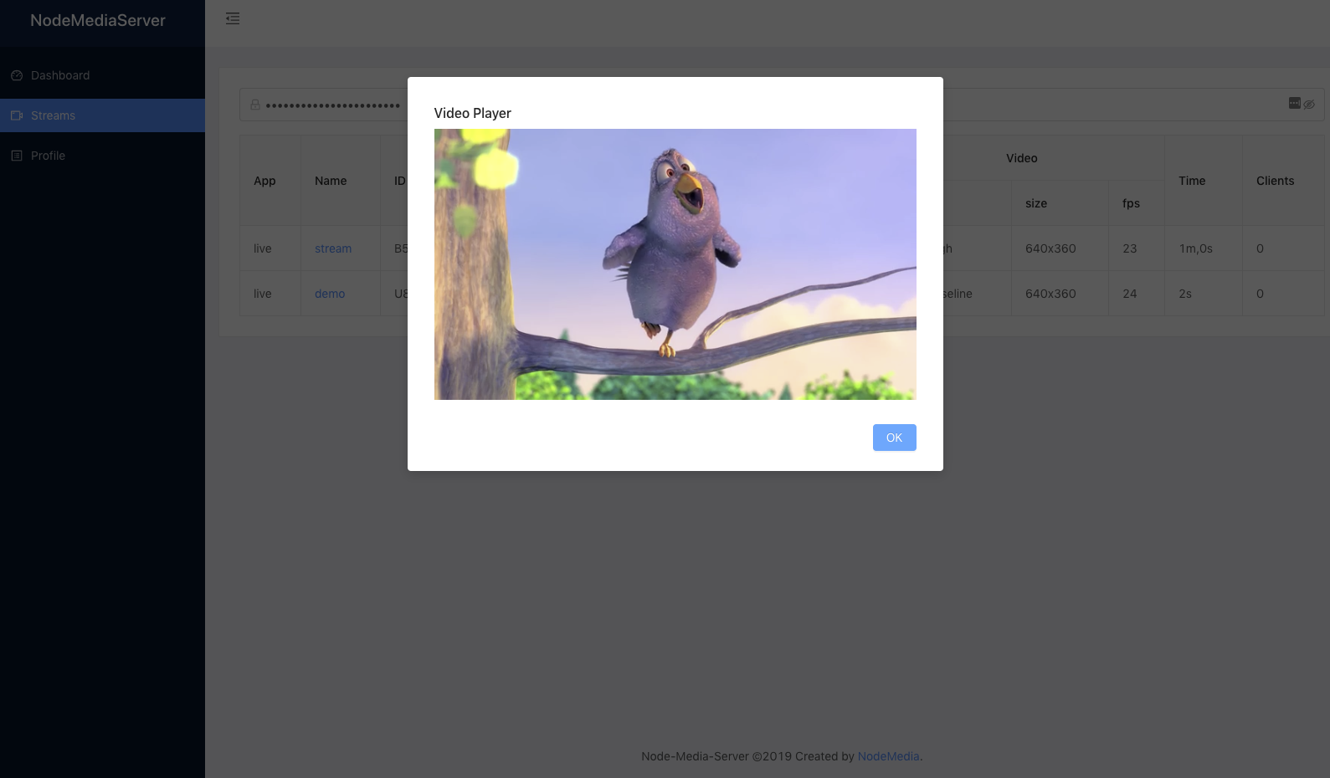Select the 'Video' group column header

(1021, 158)
